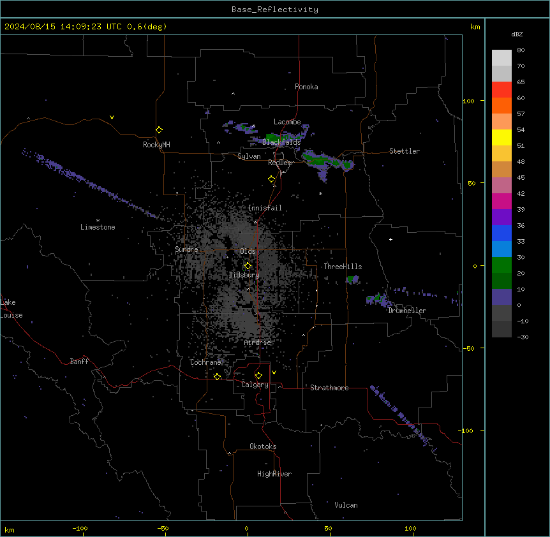Click the Olds town label
The width and height of the screenshot is (550, 537).
tap(248, 251)
